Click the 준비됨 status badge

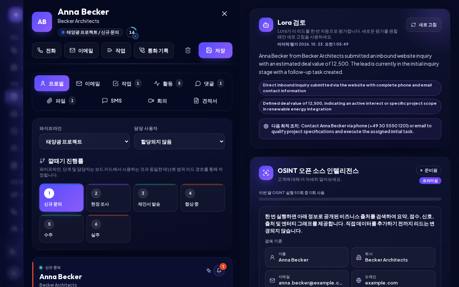(429, 170)
